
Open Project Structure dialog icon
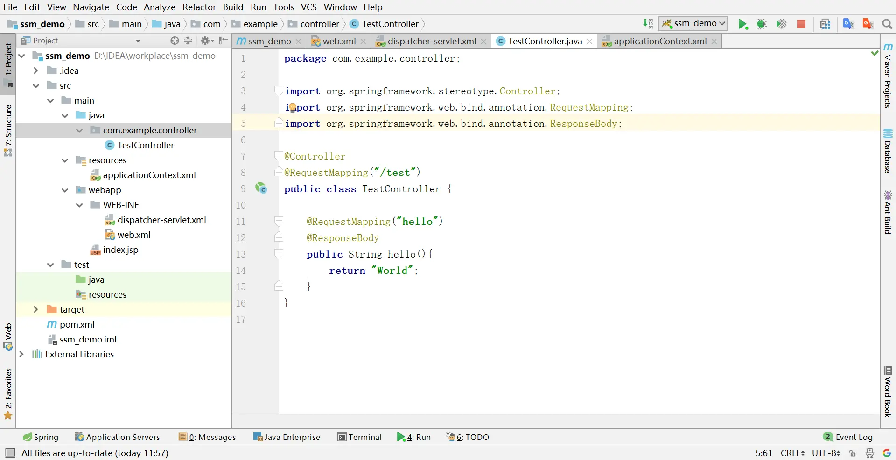825,24
